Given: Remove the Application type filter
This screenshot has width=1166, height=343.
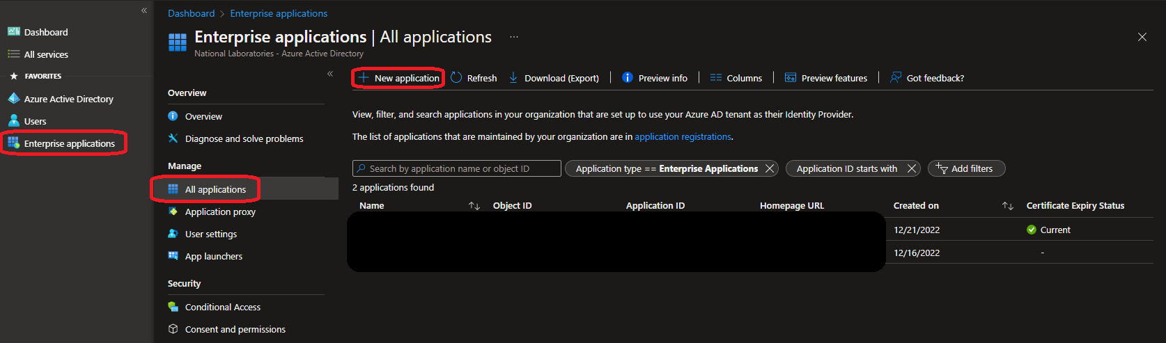Looking at the screenshot, I should tap(770, 168).
